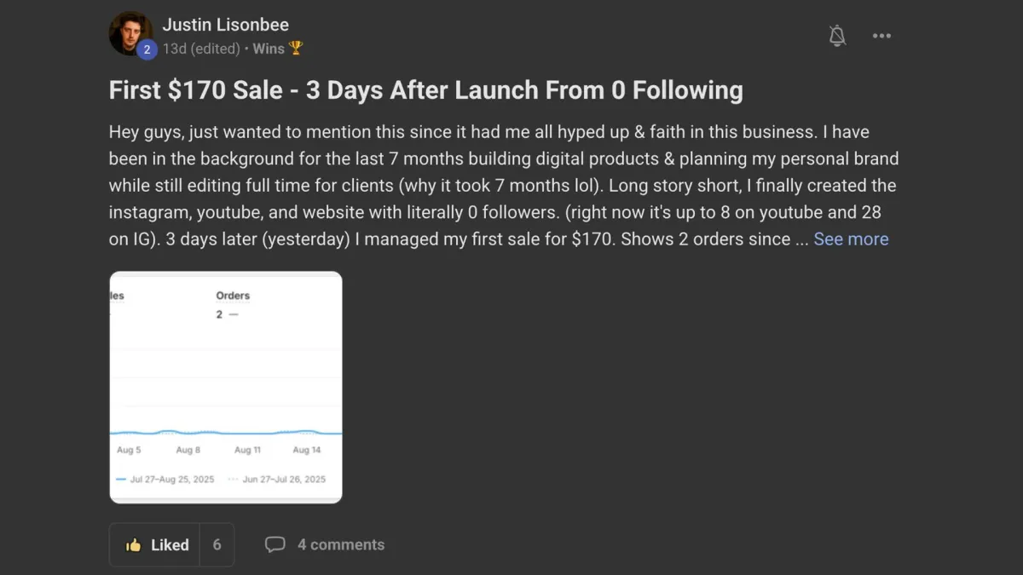
Task: Open Justin Lisonbee's profile avatar
Action: click(130, 32)
